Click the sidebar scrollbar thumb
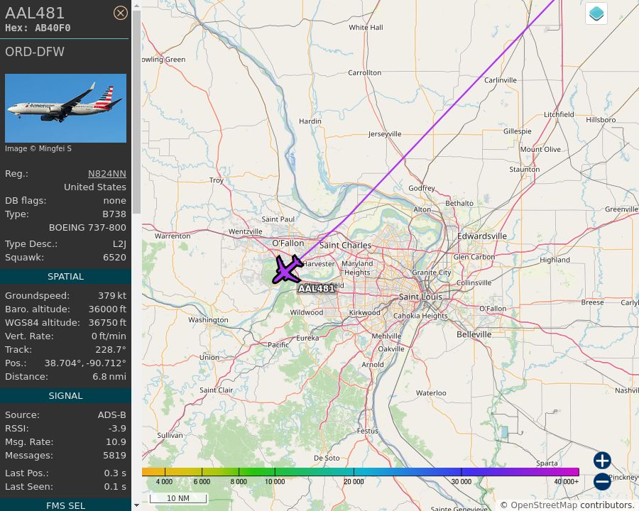This screenshot has width=639, height=511. tap(136, 112)
